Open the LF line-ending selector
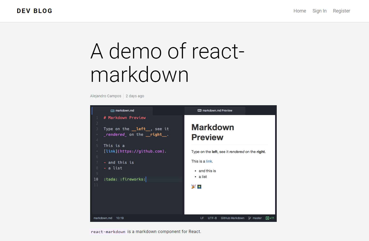This screenshot has width=369, height=241. (202, 218)
